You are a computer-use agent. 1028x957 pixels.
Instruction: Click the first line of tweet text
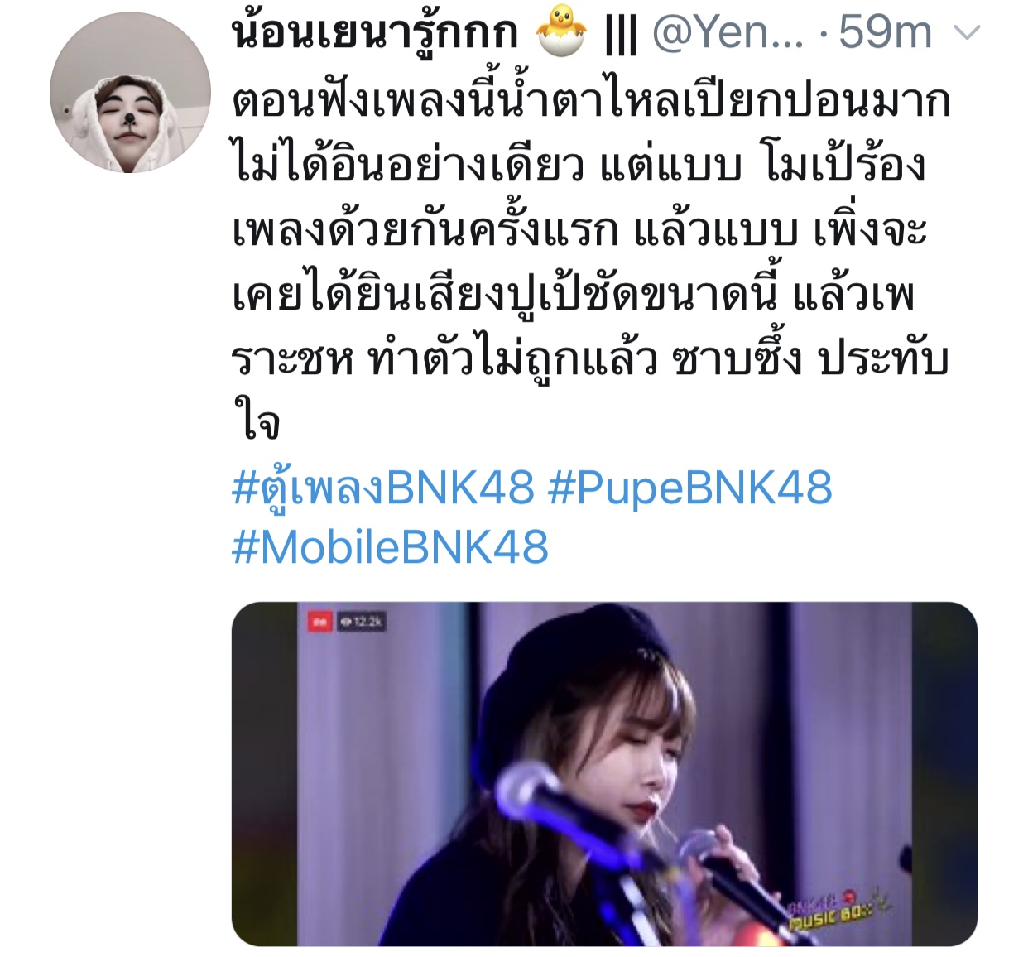point(591,103)
